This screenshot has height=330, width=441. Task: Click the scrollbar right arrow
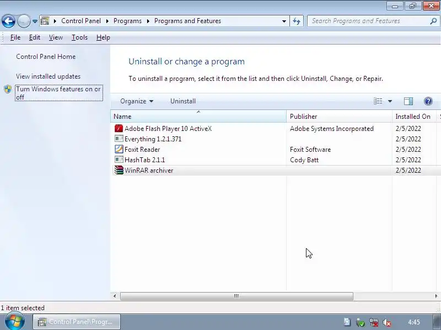(436, 296)
